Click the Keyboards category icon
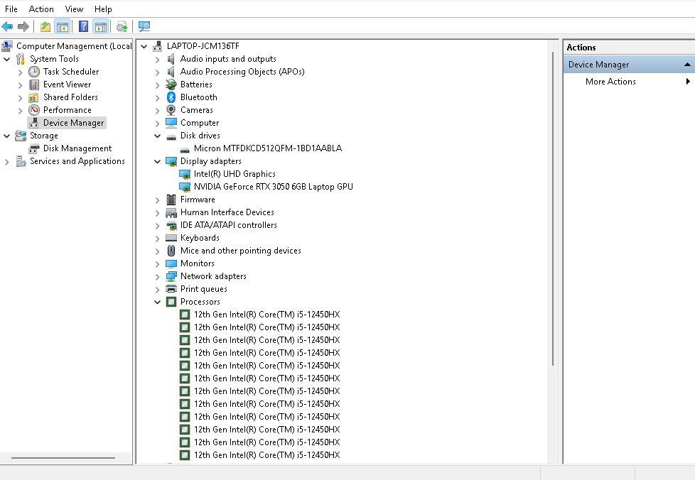 tap(171, 238)
